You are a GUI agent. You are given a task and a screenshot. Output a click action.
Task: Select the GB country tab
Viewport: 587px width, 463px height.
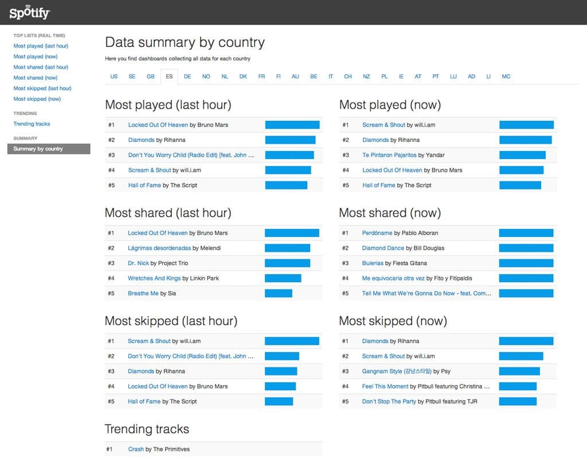151,76
